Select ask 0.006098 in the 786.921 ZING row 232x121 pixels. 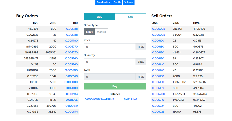tap(159, 29)
